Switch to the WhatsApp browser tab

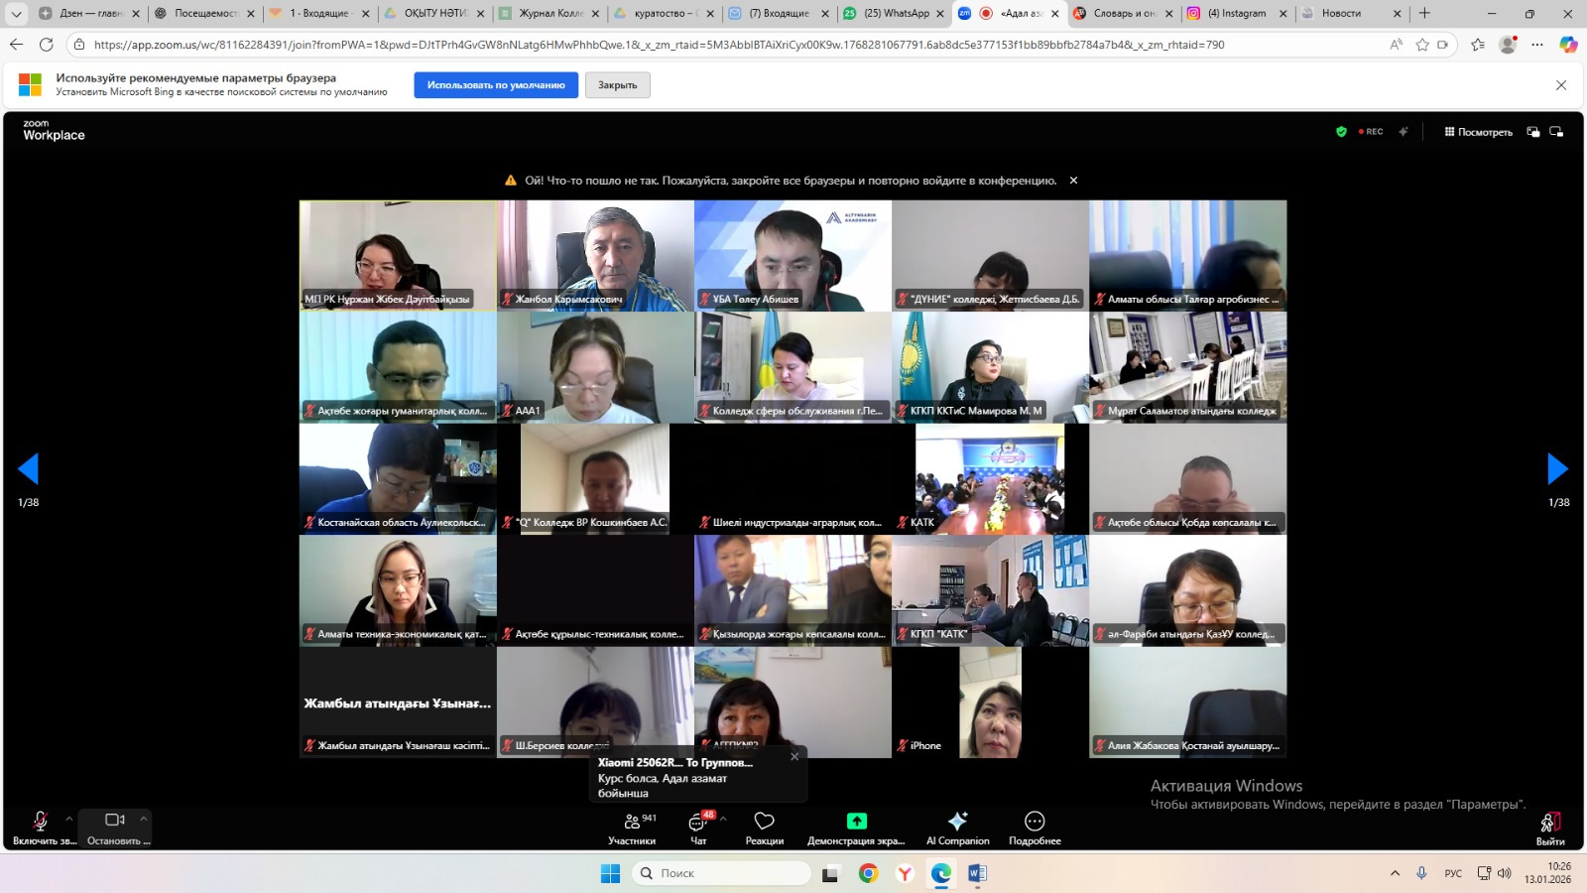pyautogui.click(x=888, y=14)
